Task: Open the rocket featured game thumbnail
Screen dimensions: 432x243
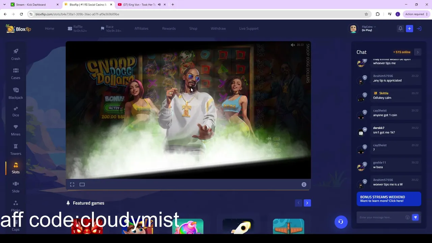Action: tap(238, 226)
